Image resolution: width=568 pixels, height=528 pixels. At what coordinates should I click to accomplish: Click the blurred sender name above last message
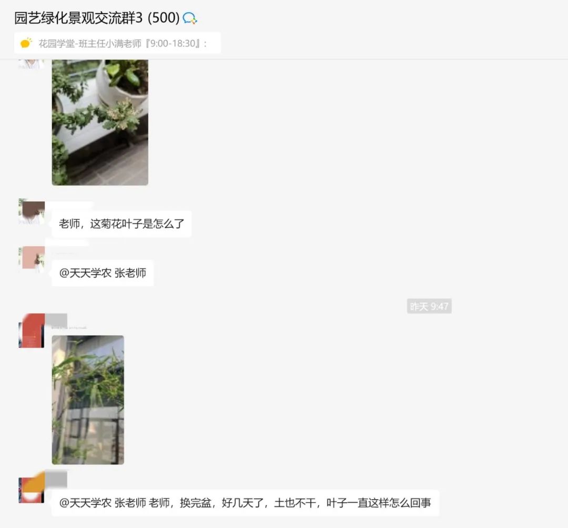[56, 480]
